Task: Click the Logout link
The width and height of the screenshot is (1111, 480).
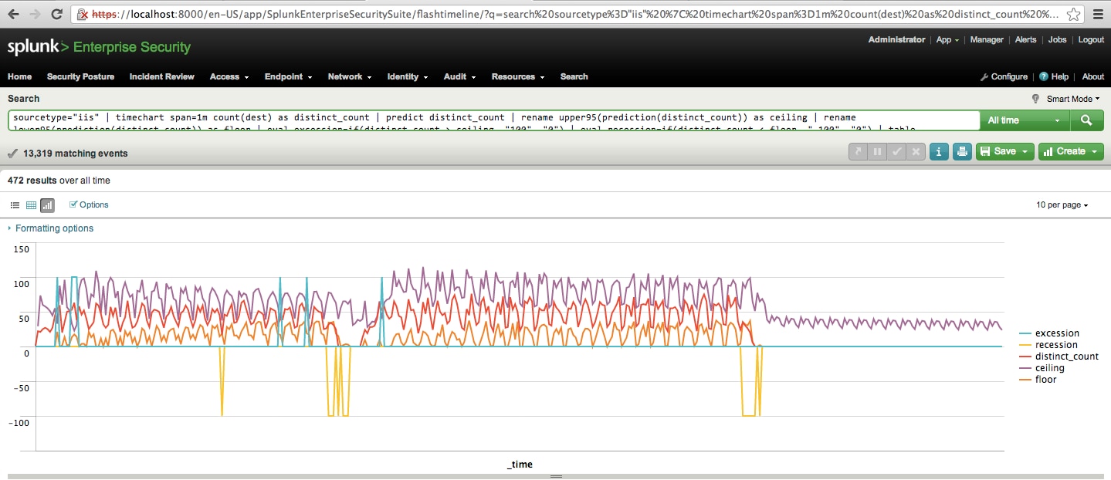Action: click(1092, 40)
